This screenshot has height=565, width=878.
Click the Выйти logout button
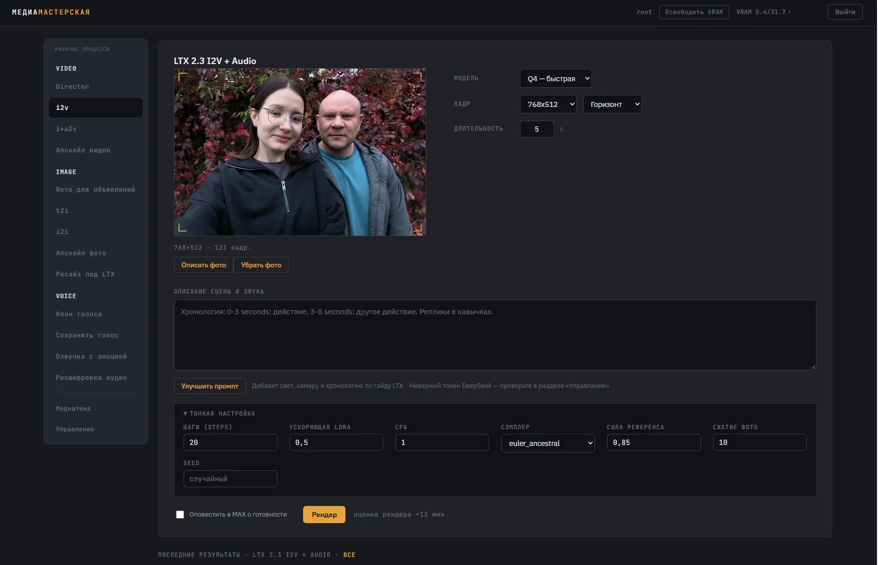(x=845, y=12)
